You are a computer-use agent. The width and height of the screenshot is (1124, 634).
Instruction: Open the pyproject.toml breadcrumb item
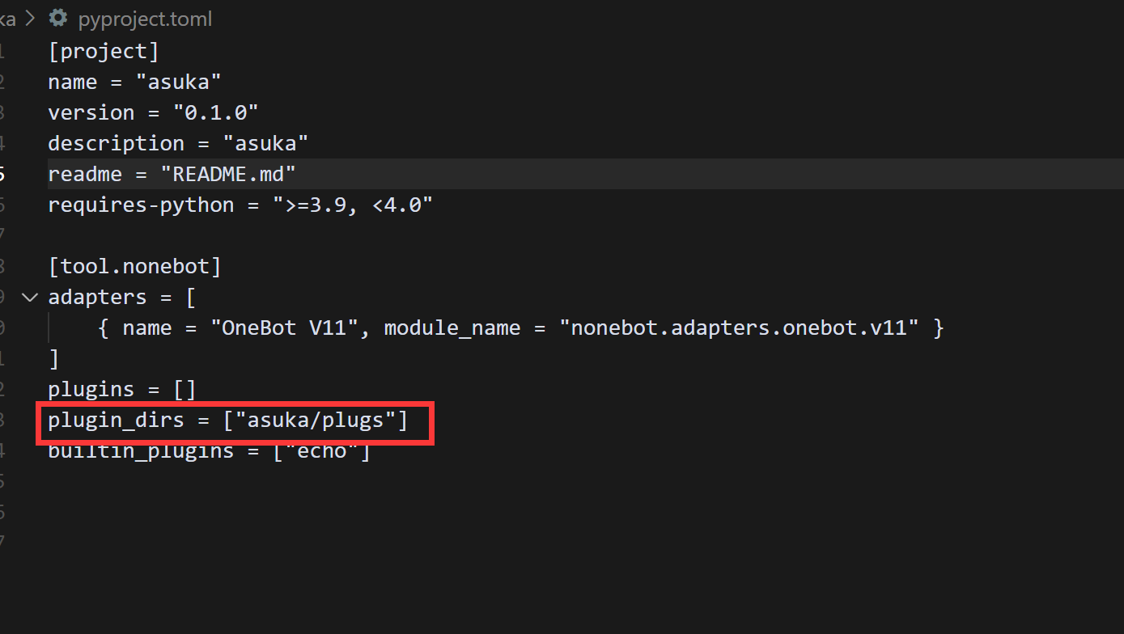[145, 19]
